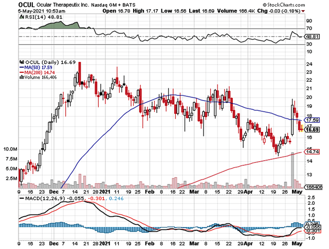This screenshot has width=329, height=249.
Task: Open the StockCharts.com copyright label
Action: (284, 5)
